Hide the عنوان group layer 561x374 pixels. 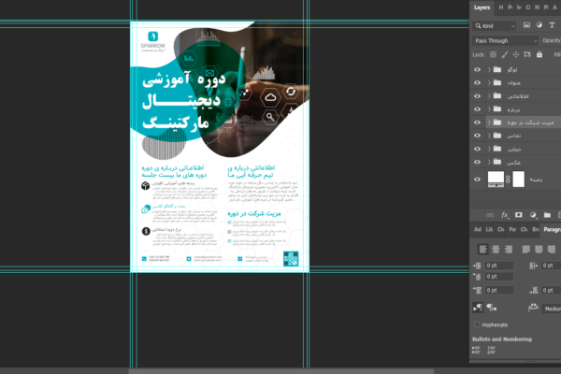[477, 82]
